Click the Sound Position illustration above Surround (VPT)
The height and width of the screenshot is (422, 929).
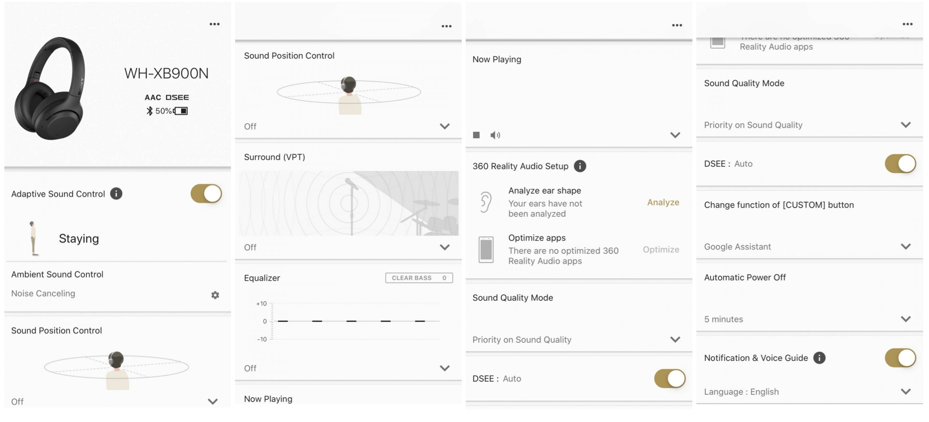click(x=349, y=95)
